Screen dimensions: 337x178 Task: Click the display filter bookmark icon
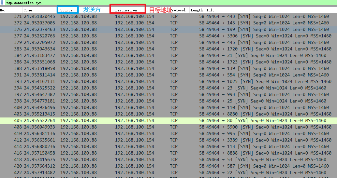(3, 3)
